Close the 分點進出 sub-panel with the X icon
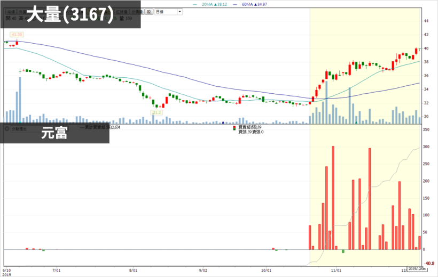 pyautogui.click(x=7, y=129)
